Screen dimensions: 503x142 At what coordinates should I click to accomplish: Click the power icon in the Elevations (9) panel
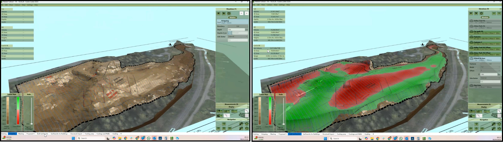(481, 13)
